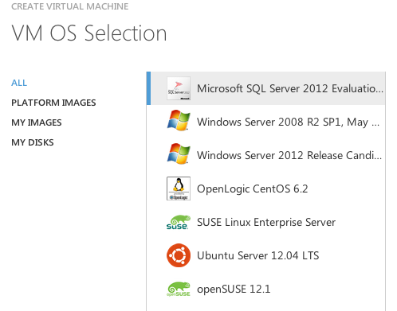Image resolution: width=397 pixels, height=311 pixels.
Task: Show the MY DISKS category
Action: click(33, 142)
